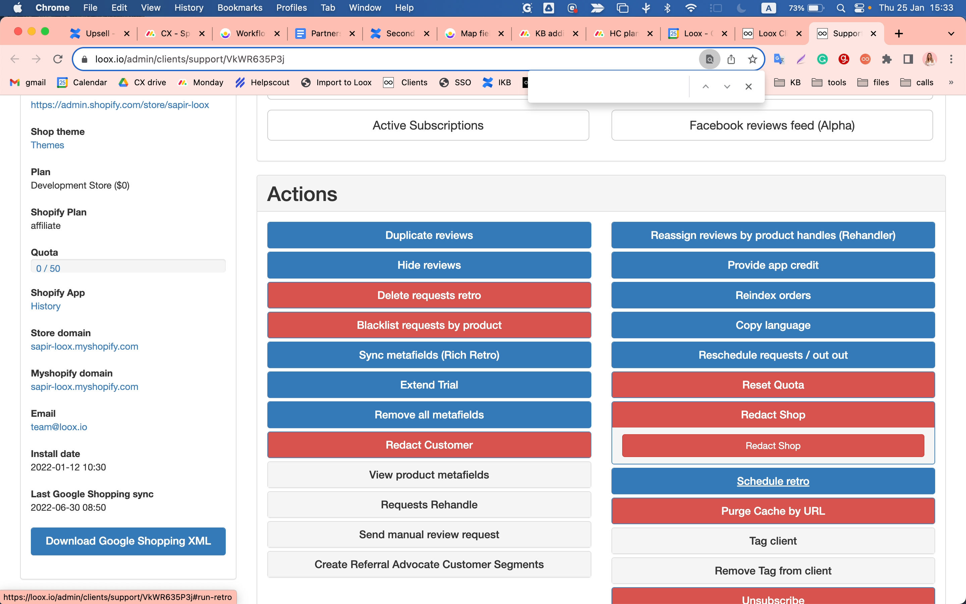Click the Purge Cache by URL button

point(773,511)
